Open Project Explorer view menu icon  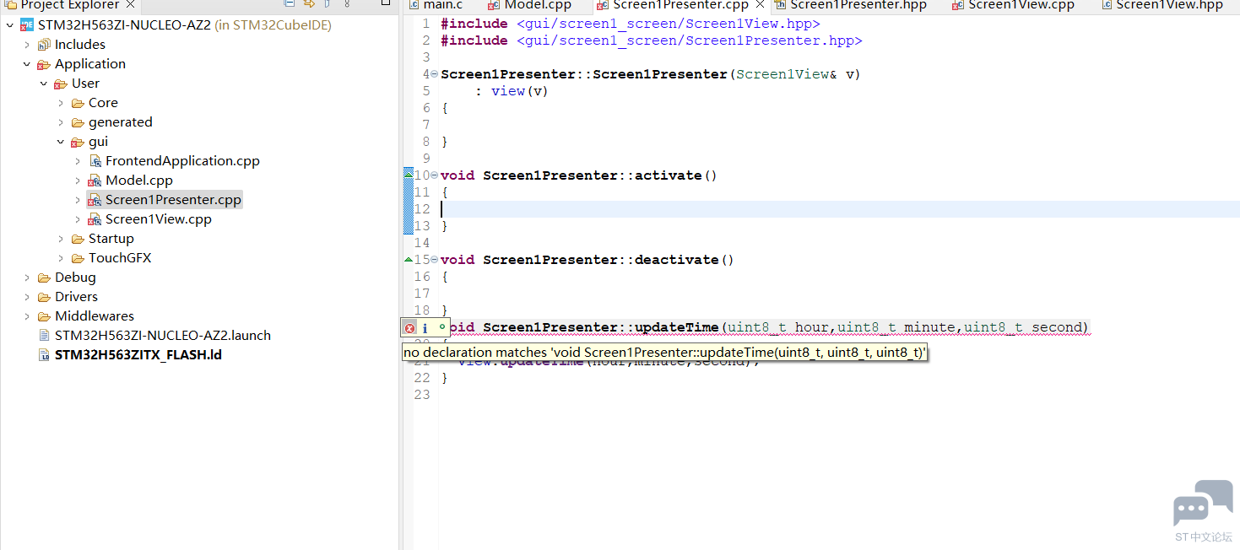(347, 4)
